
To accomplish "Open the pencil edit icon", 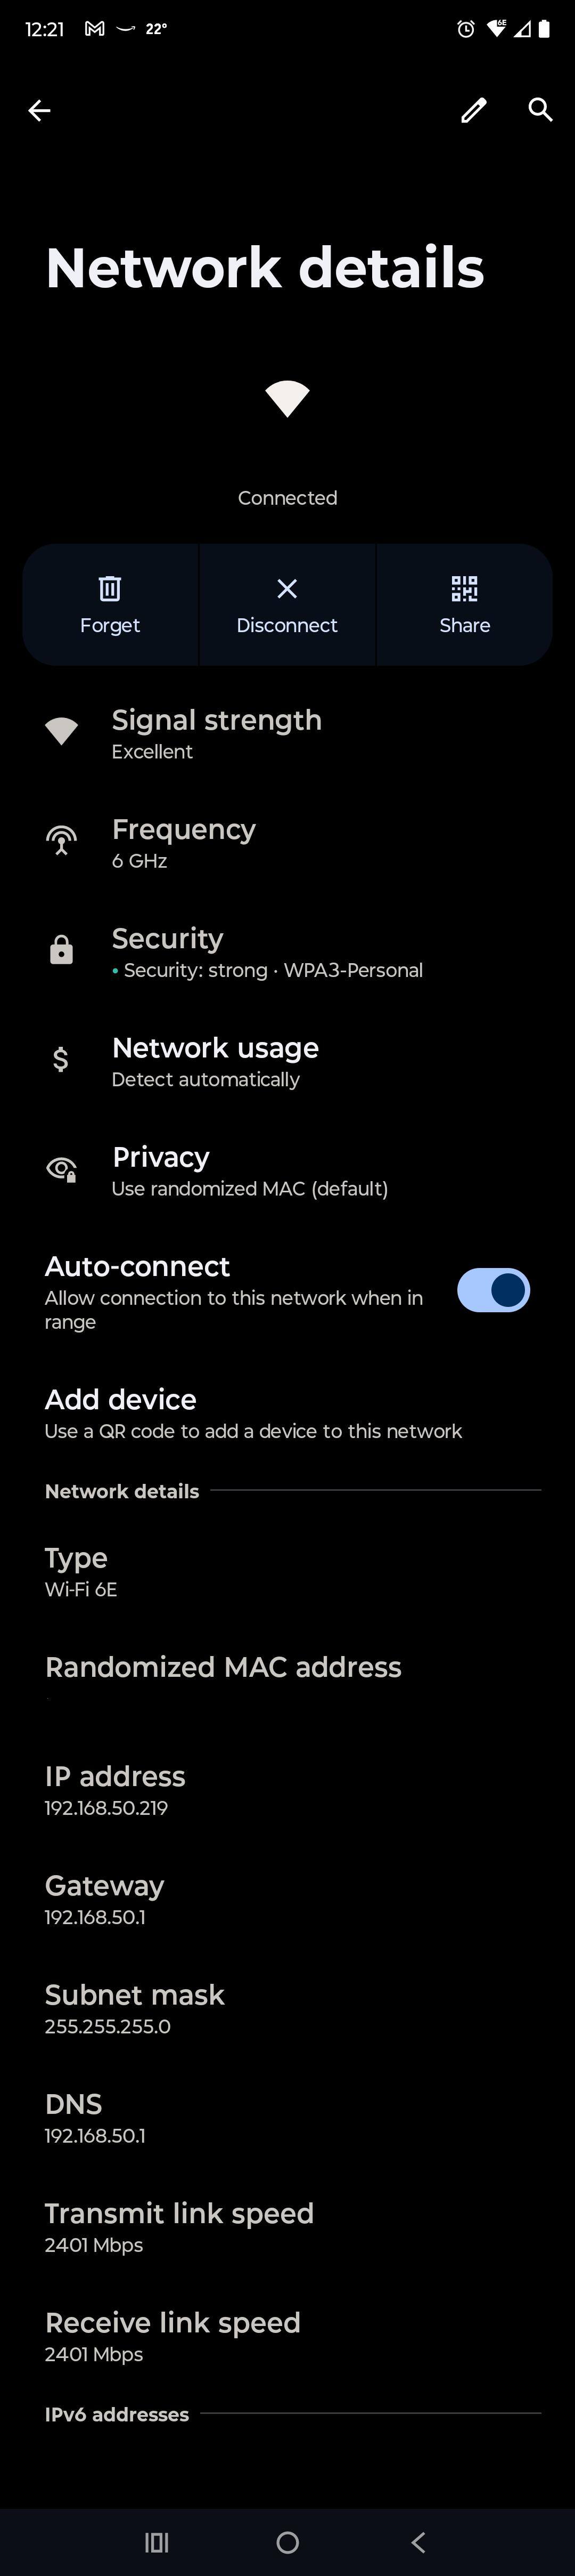I will tap(473, 110).
